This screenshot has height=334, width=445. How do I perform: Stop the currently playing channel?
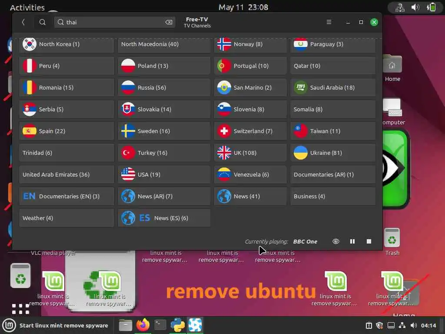(369, 241)
